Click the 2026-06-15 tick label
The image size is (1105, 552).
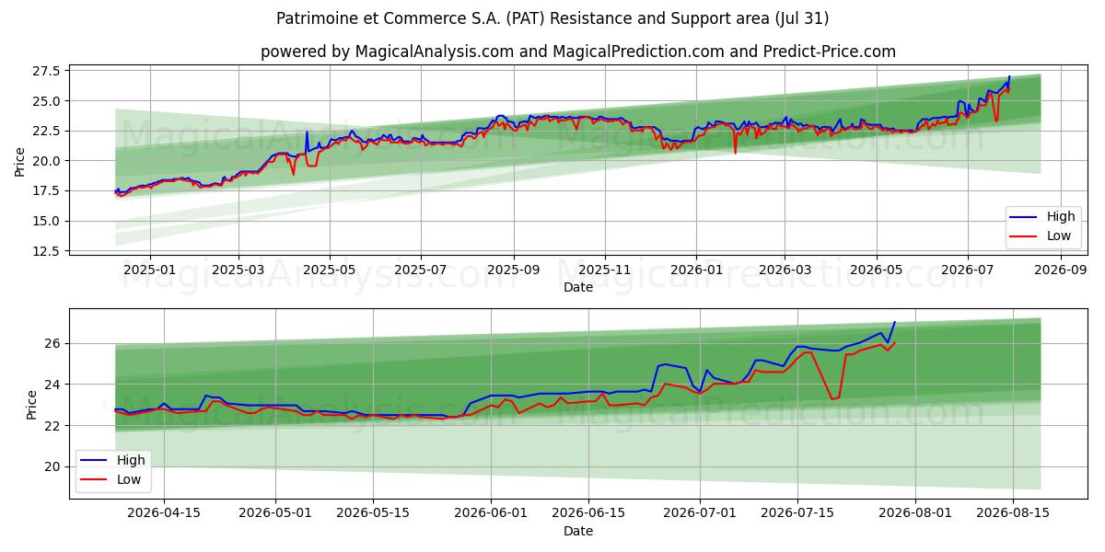click(x=587, y=515)
